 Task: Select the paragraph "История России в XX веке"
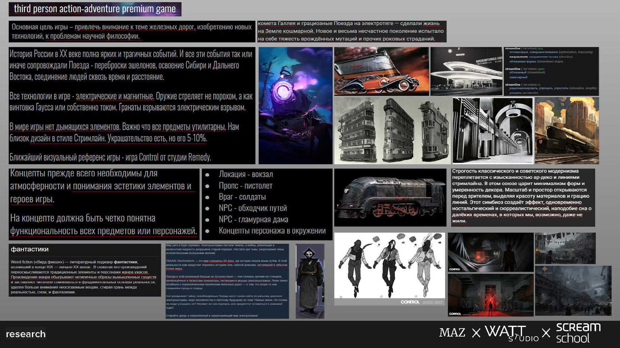coord(131,65)
